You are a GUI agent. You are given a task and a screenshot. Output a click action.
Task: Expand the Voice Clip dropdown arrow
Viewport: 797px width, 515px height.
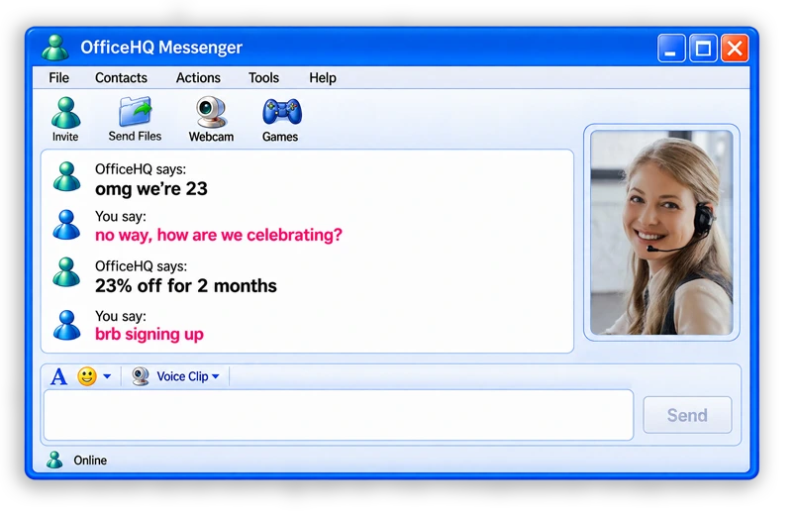[216, 376]
